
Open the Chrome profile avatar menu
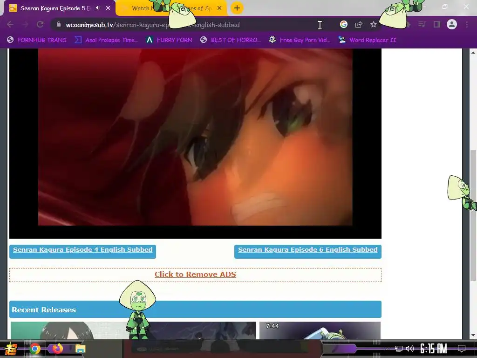click(452, 24)
